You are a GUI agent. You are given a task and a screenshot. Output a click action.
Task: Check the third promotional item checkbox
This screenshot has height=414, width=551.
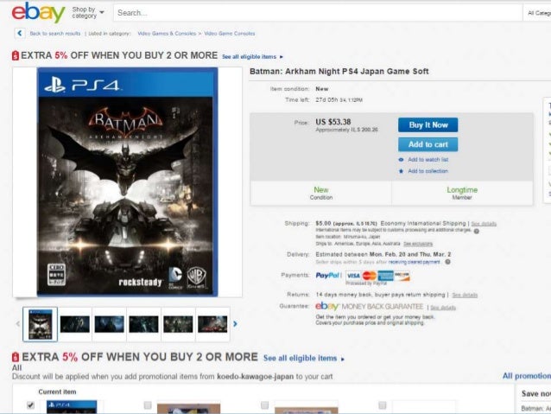(x=264, y=405)
